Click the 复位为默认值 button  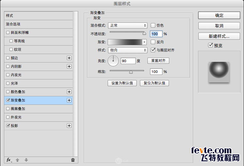154,83
